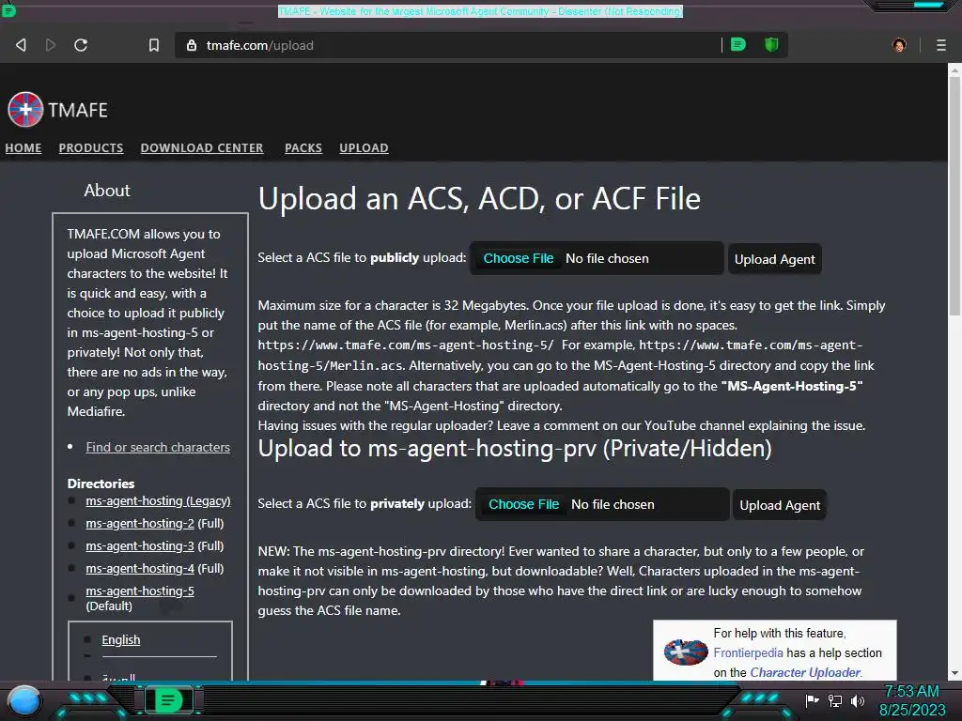The height and width of the screenshot is (721, 962).
Task: Click the 'Upload to ms-agent-hosting-prv' heading
Action: point(515,449)
